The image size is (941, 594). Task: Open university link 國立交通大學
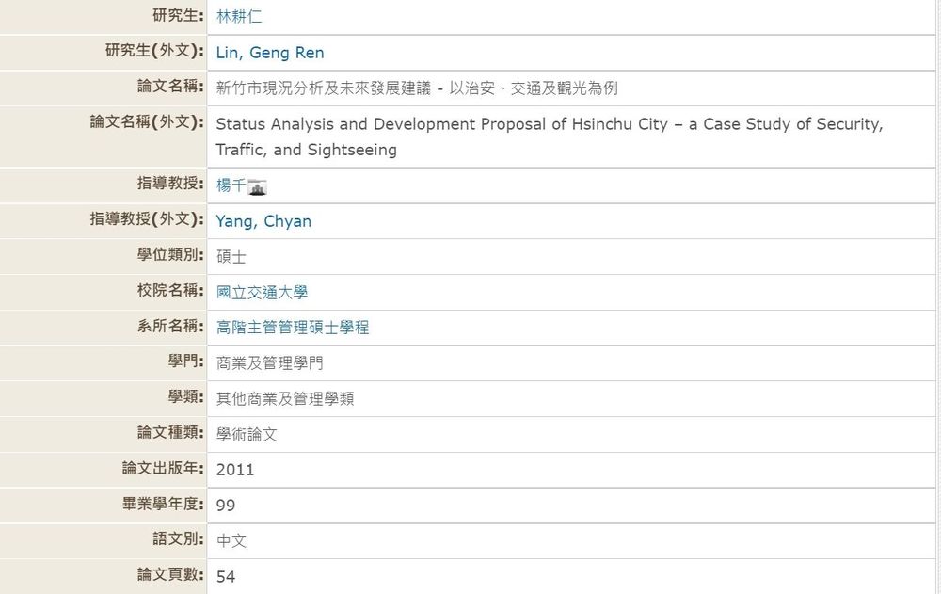(x=263, y=293)
